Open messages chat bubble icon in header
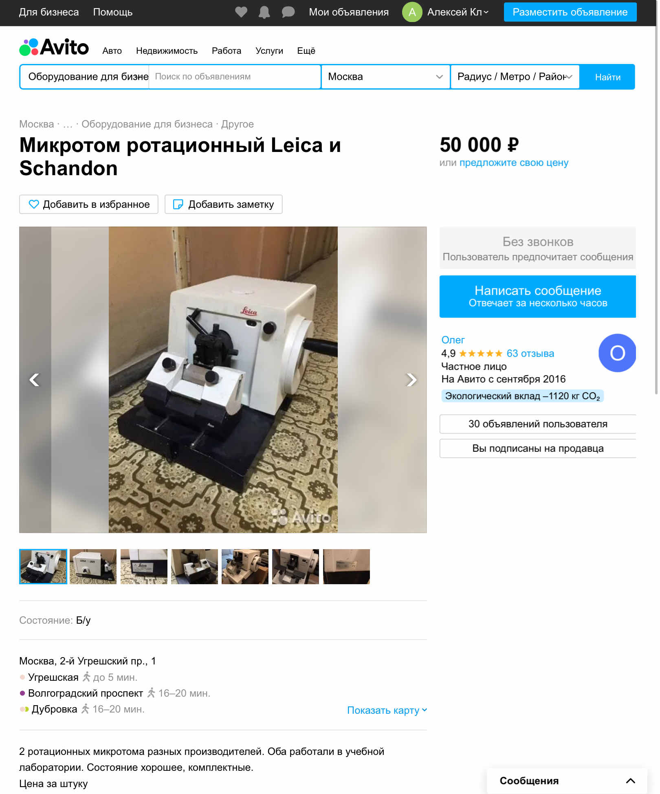Viewport: 660px width, 794px height. [289, 12]
